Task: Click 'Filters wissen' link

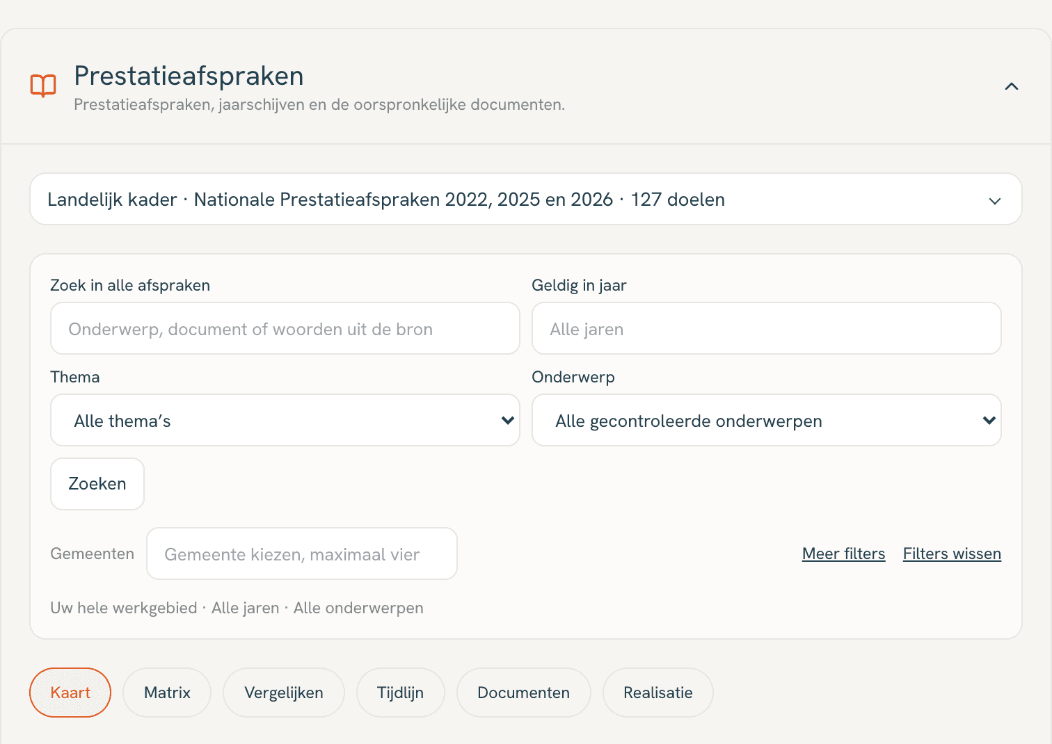Action: (952, 553)
